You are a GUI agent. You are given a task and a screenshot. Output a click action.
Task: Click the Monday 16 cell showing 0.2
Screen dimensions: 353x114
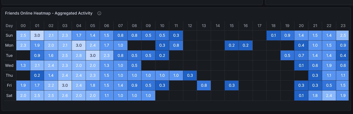pyautogui.click(x=245, y=45)
